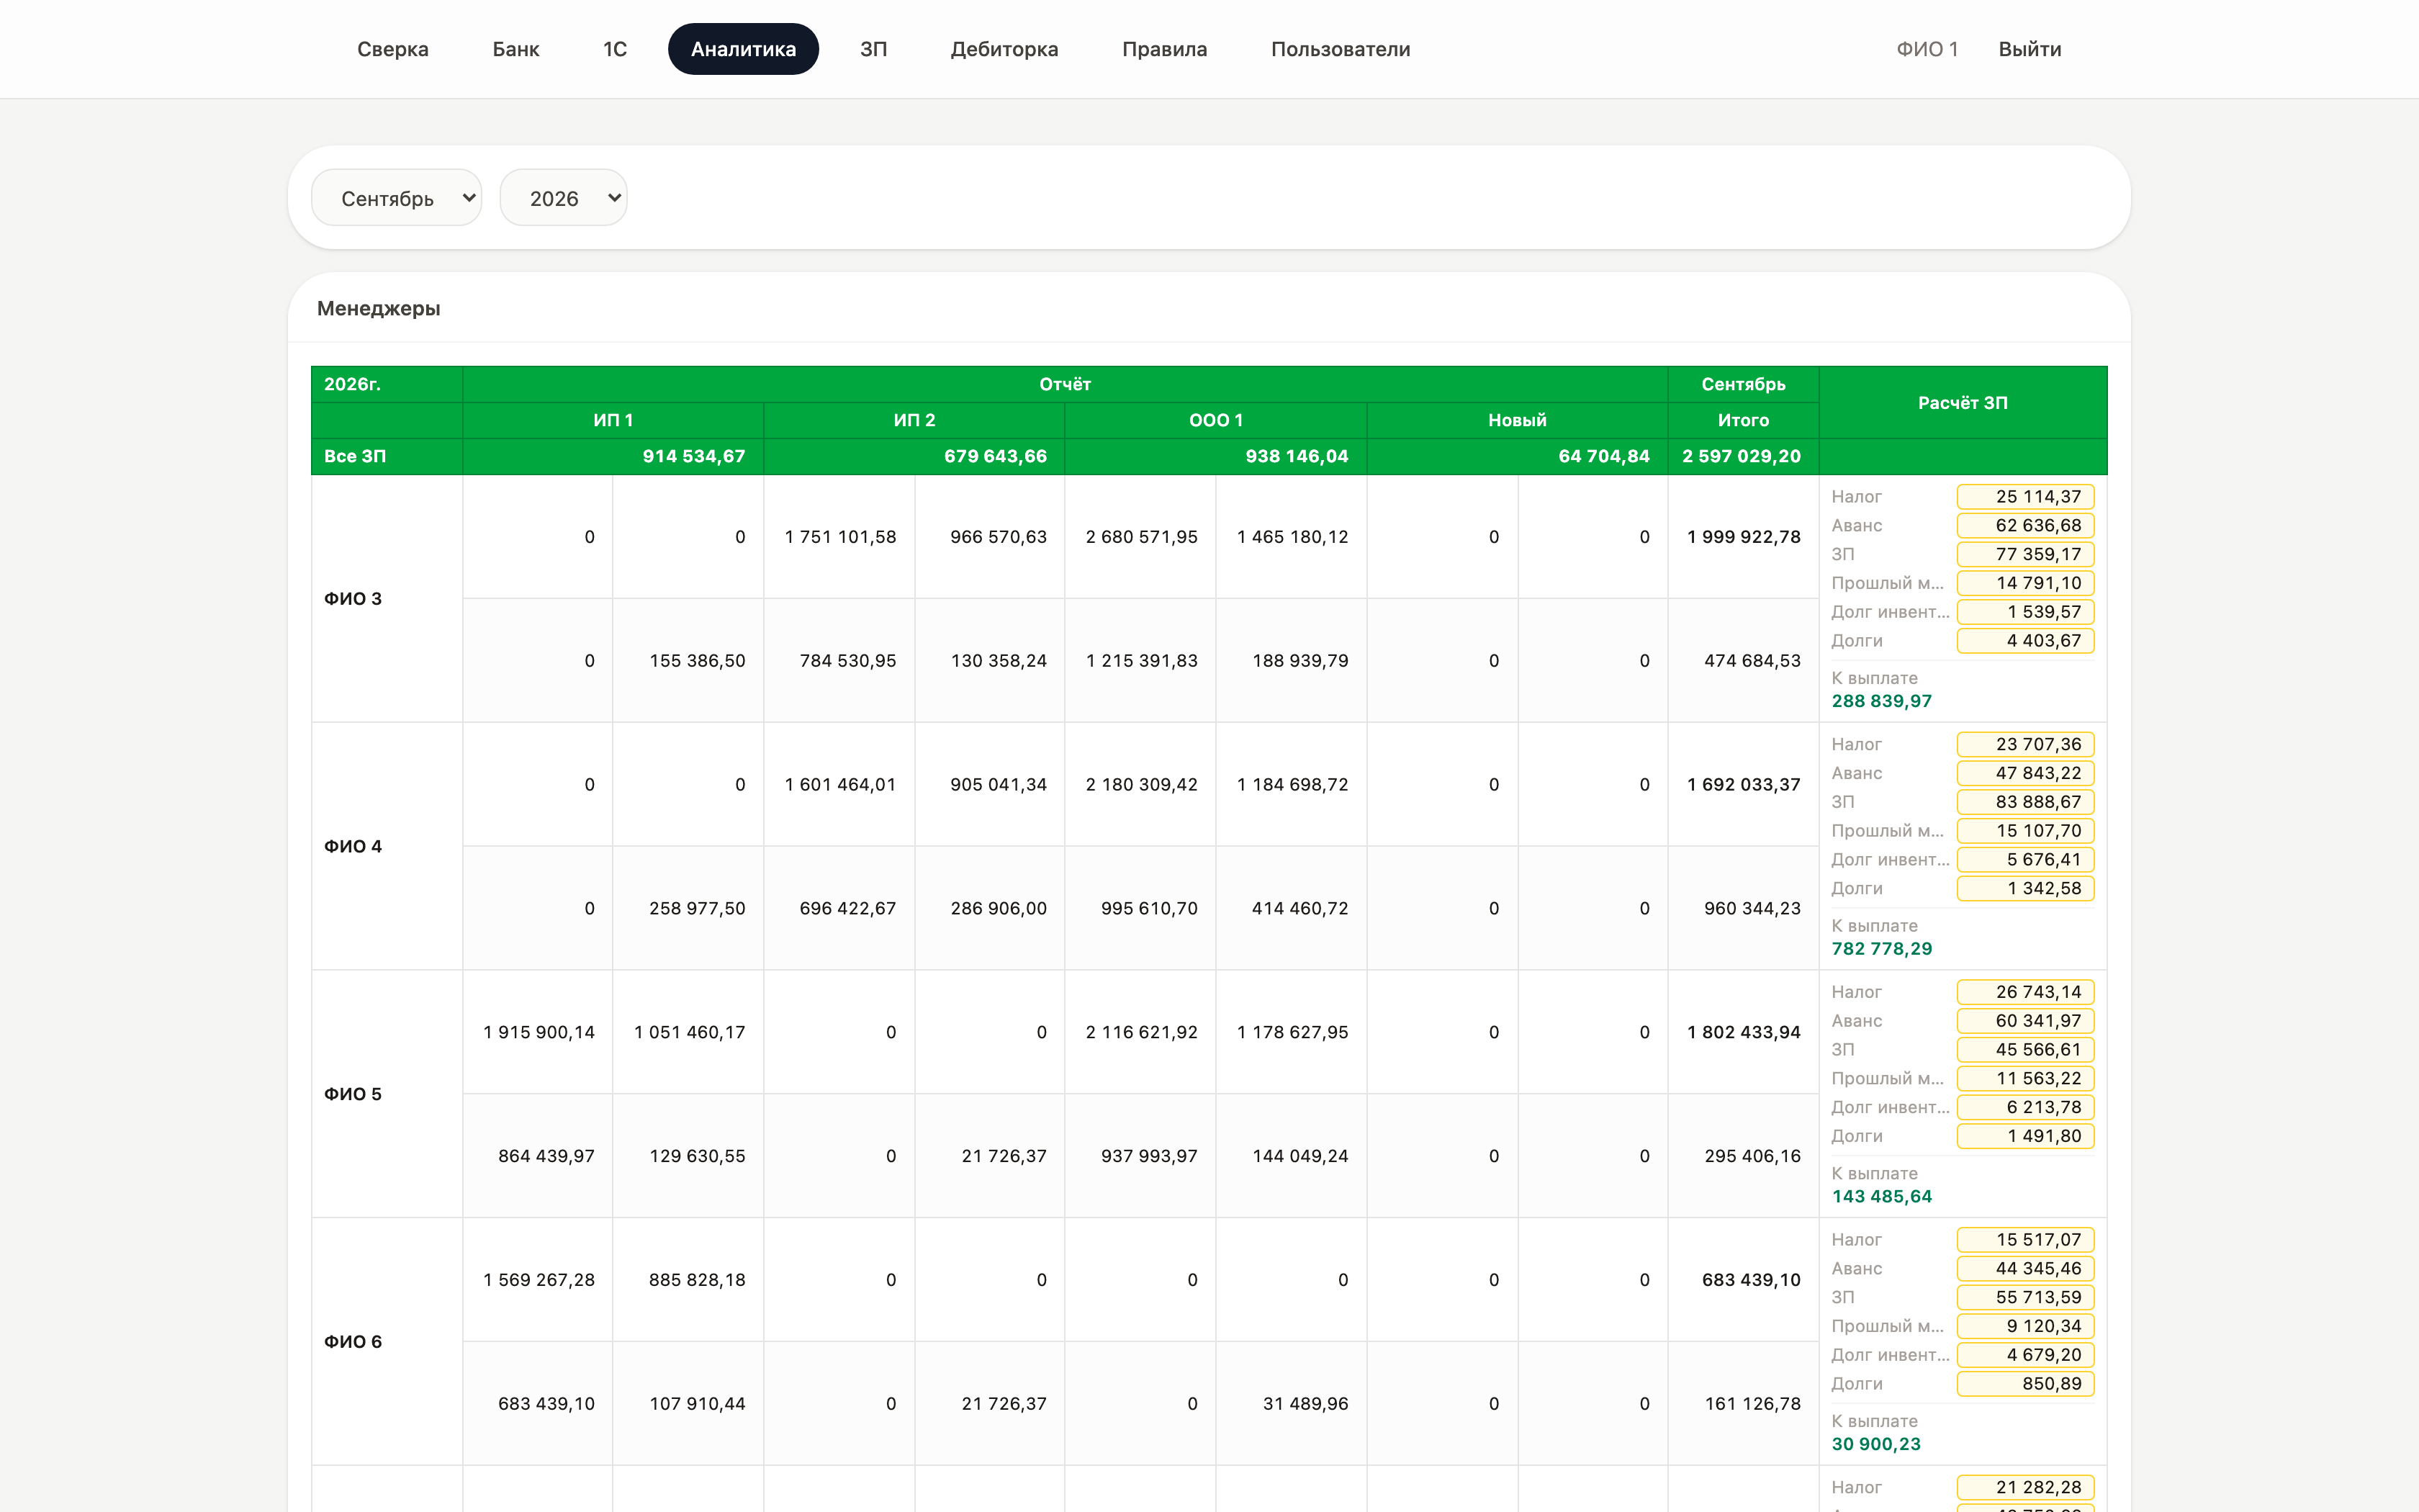The width and height of the screenshot is (2419, 1512).
Task: Edit ФИО 4 Долги field 1 342,58
Action: (x=2025, y=889)
